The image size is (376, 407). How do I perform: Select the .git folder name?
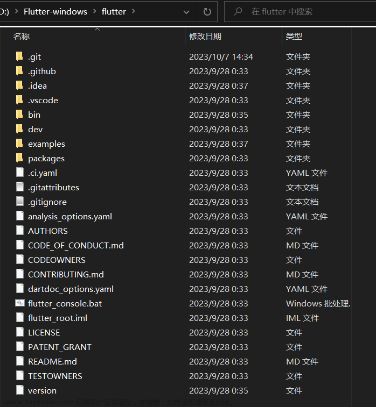[34, 57]
